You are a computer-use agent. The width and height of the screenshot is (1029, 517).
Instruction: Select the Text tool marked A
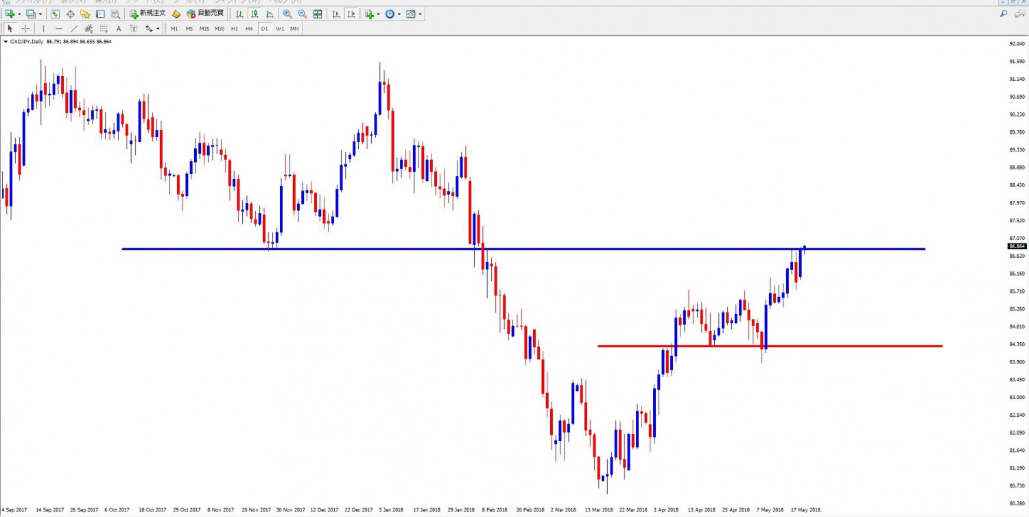click(x=119, y=28)
